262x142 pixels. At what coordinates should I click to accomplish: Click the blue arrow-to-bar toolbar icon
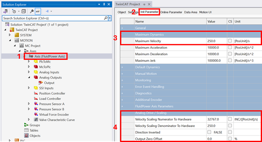[47, 11]
